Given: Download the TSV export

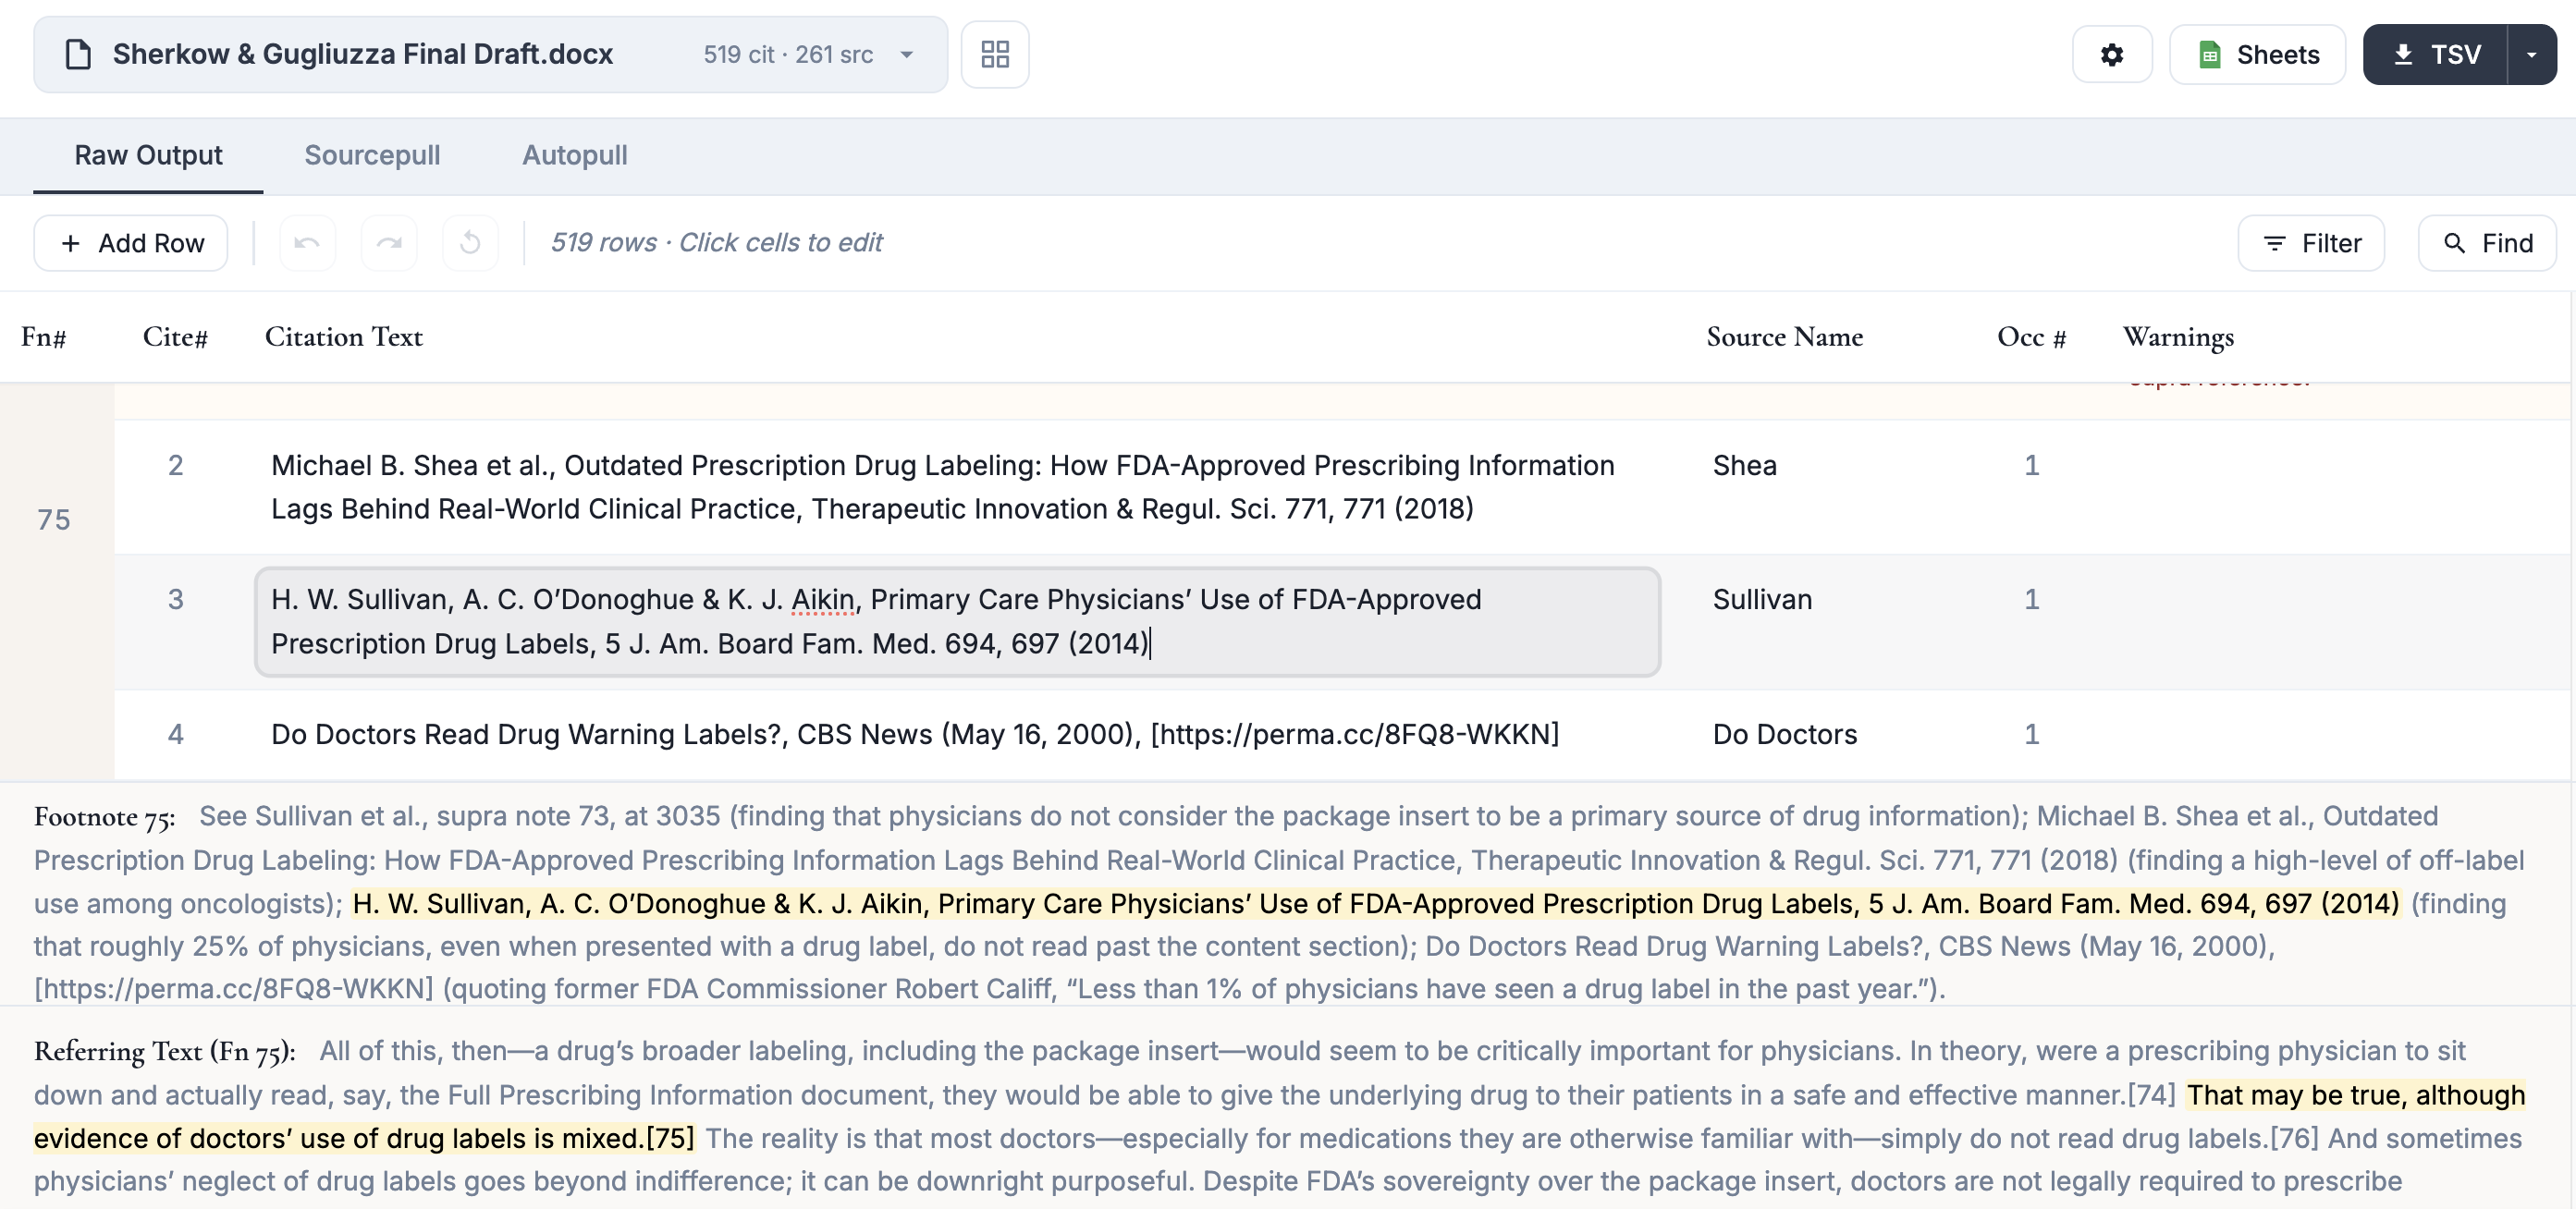Looking at the screenshot, I should 2437,54.
